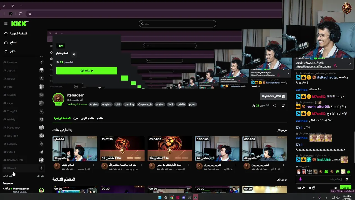Select the powr tag
Screen dimensions: 355x200
click(192, 104)
